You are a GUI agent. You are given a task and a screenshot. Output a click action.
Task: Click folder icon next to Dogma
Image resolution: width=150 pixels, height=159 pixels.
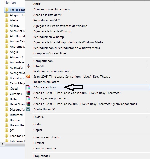[x=7, y=120]
